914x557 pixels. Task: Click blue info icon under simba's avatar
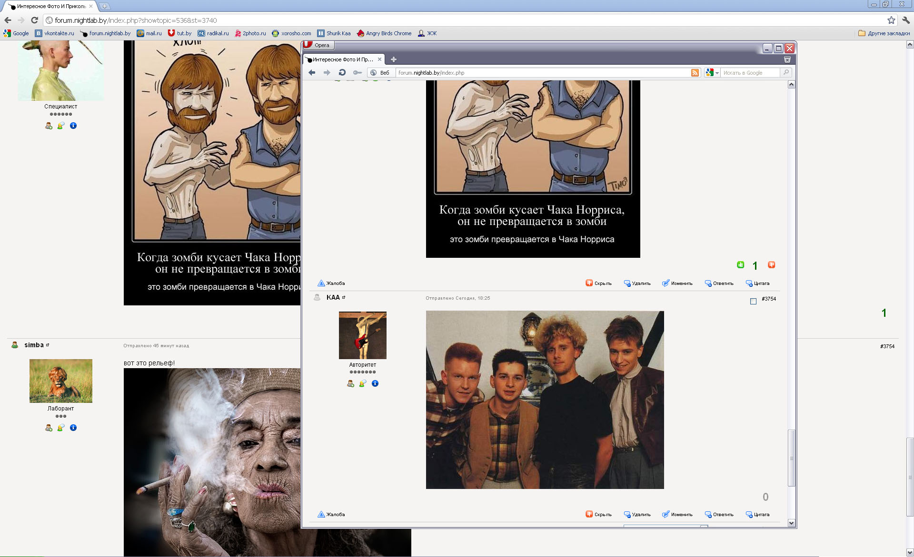pyautogui.click(x=73, y=428)
